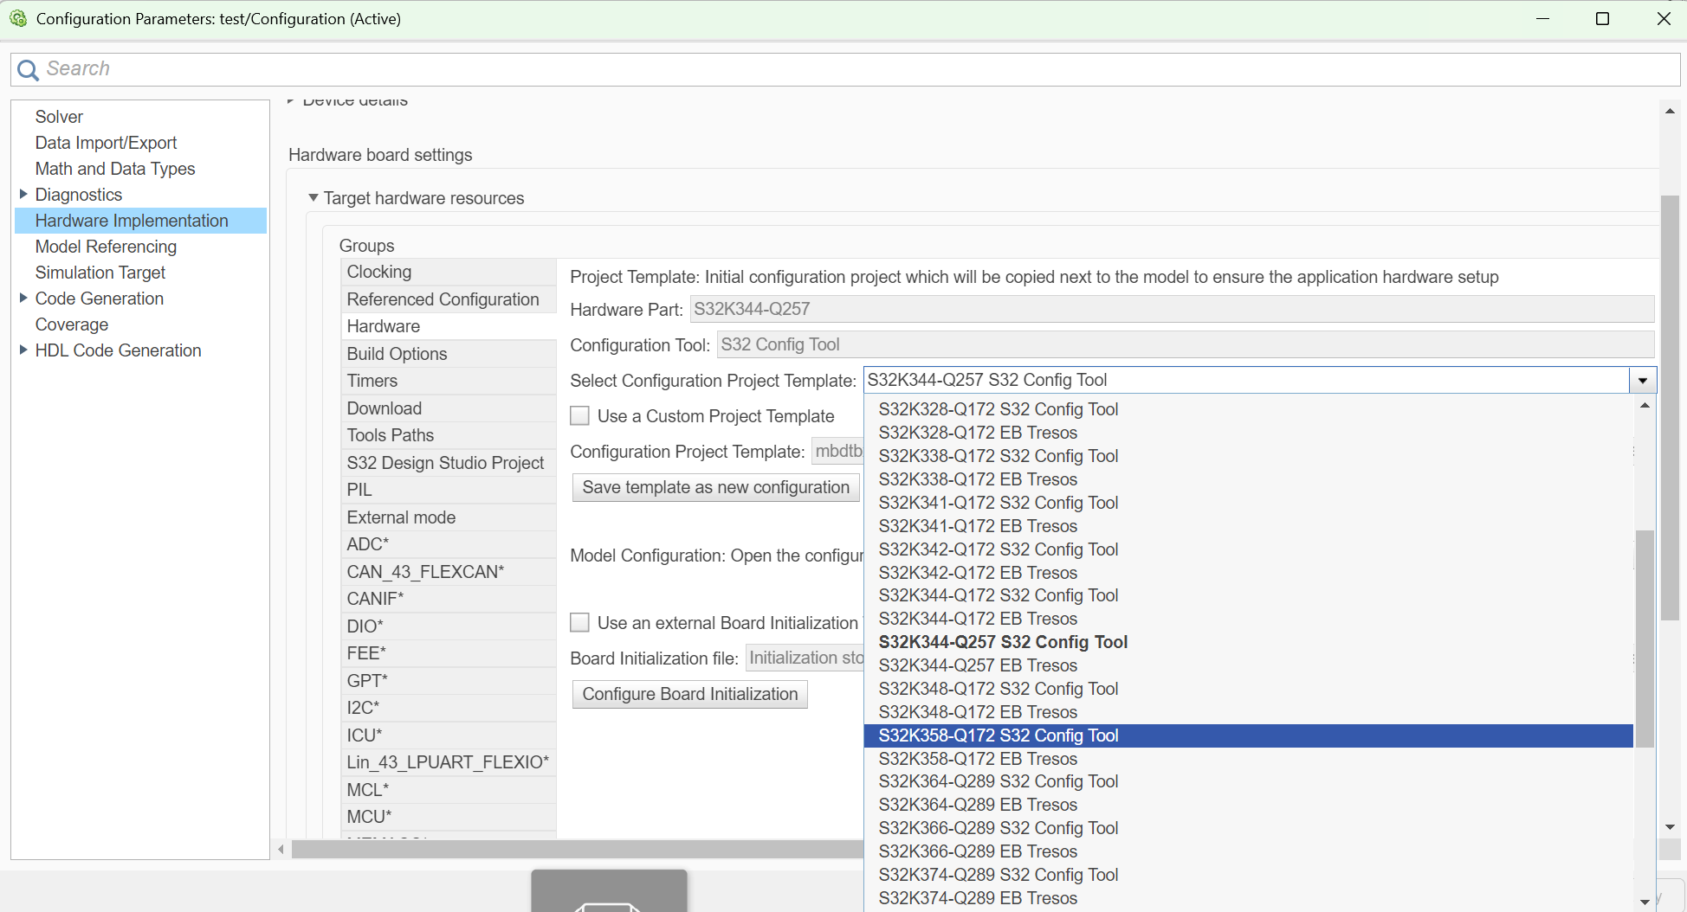
Task: Select the PIL group
Action: coord(449,490)
